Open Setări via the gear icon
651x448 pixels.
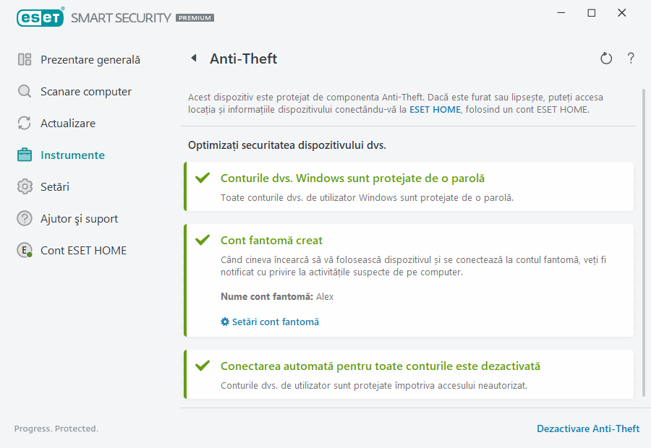click(x=24, y=186)
